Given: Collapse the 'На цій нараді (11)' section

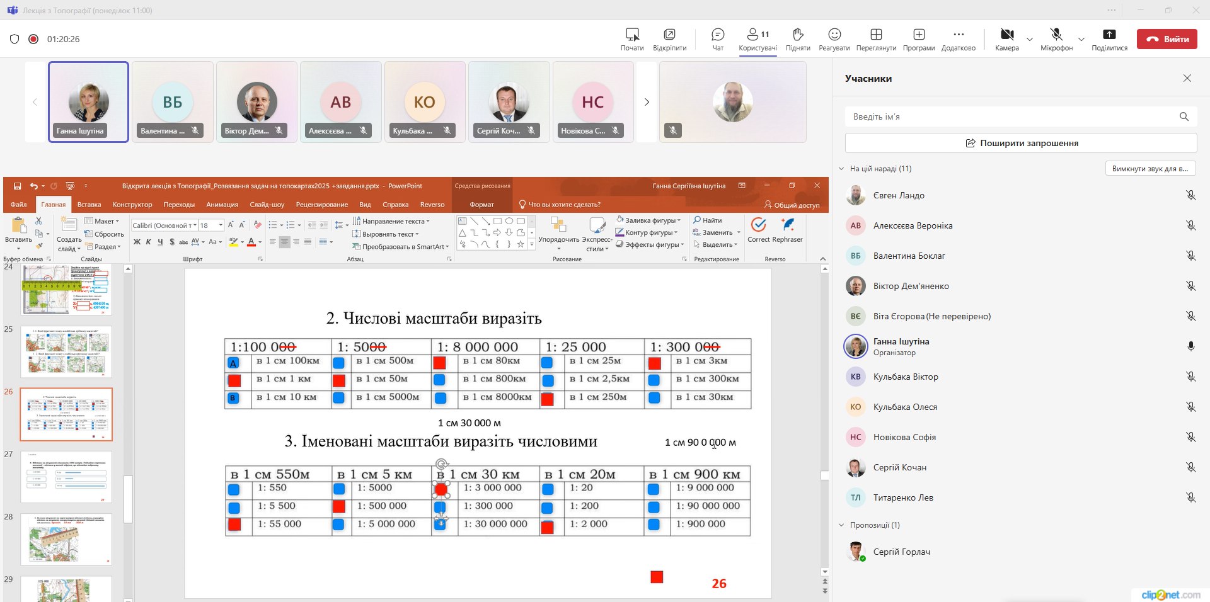Looking at the screenshot, I should 841,169.
